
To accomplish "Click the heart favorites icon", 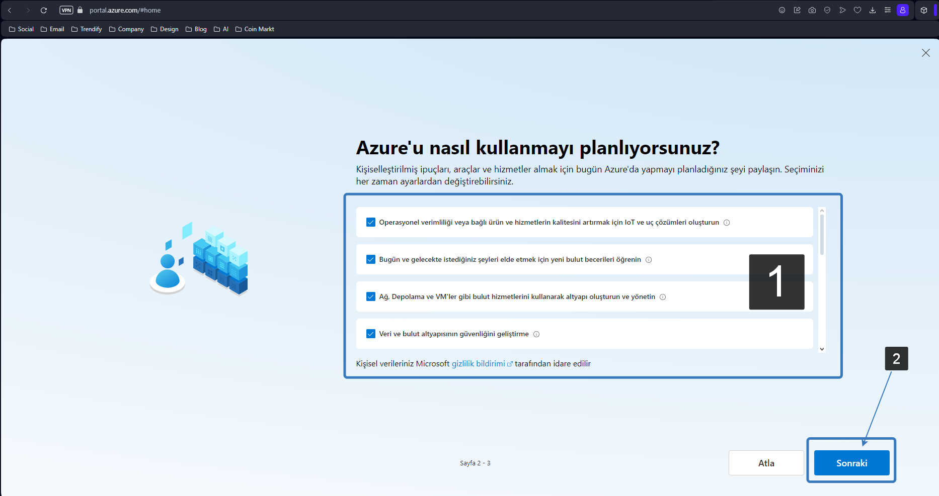I will point(857,10).
